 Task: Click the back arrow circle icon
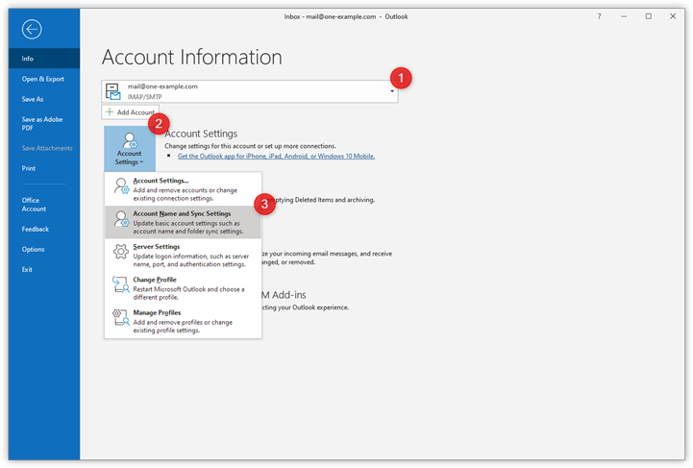click(x=32, y=30)
